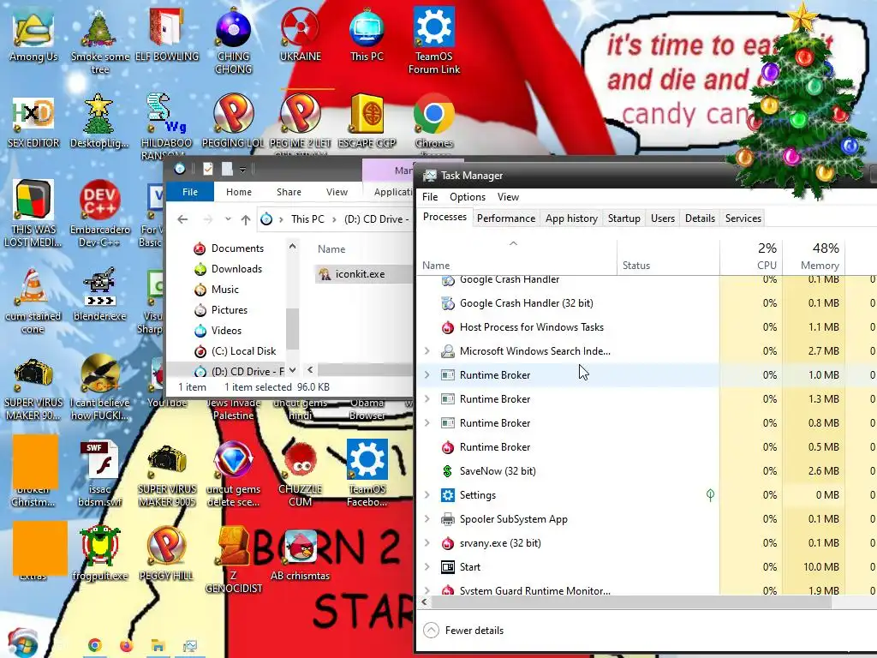Expand the Runtime Broker row using 1.0 MB
The image size is (877, 658).
427,375
